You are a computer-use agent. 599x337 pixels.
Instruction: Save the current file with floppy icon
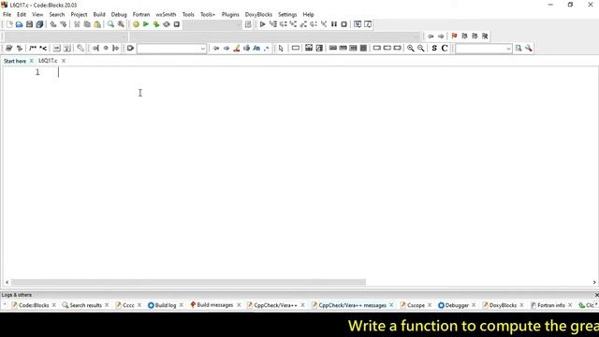tap(29, 24)
